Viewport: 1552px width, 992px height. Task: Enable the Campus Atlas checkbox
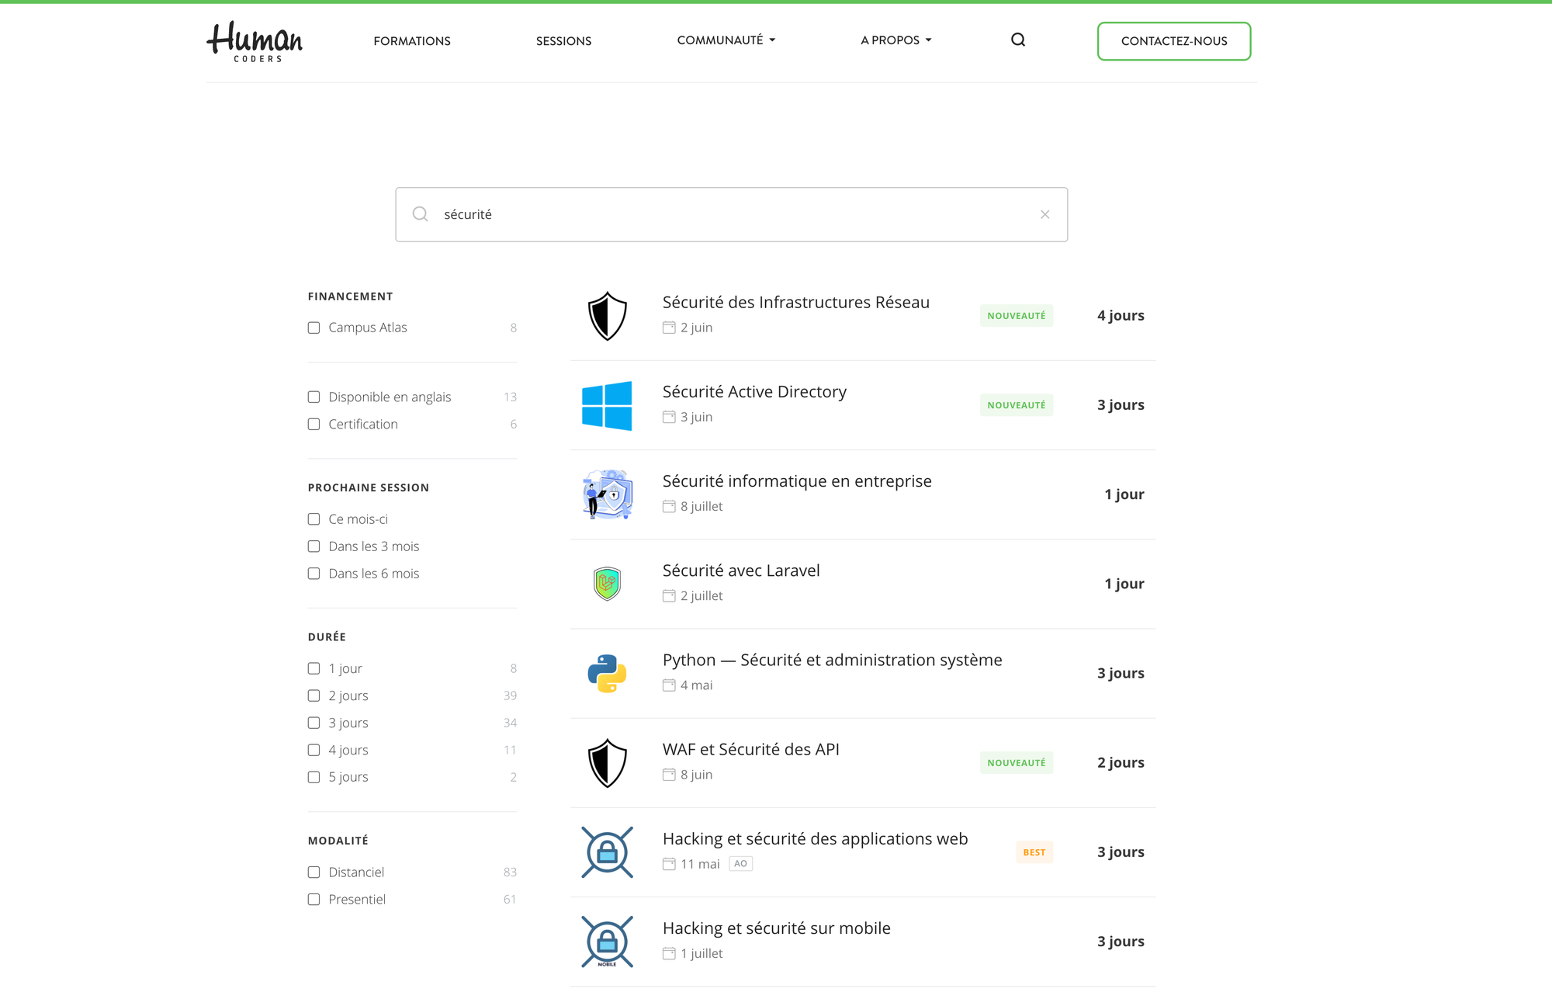(314, 328)
